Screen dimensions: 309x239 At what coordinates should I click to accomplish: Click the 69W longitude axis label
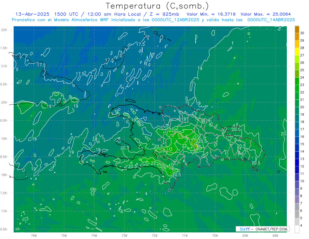click(x=245, y=236)
